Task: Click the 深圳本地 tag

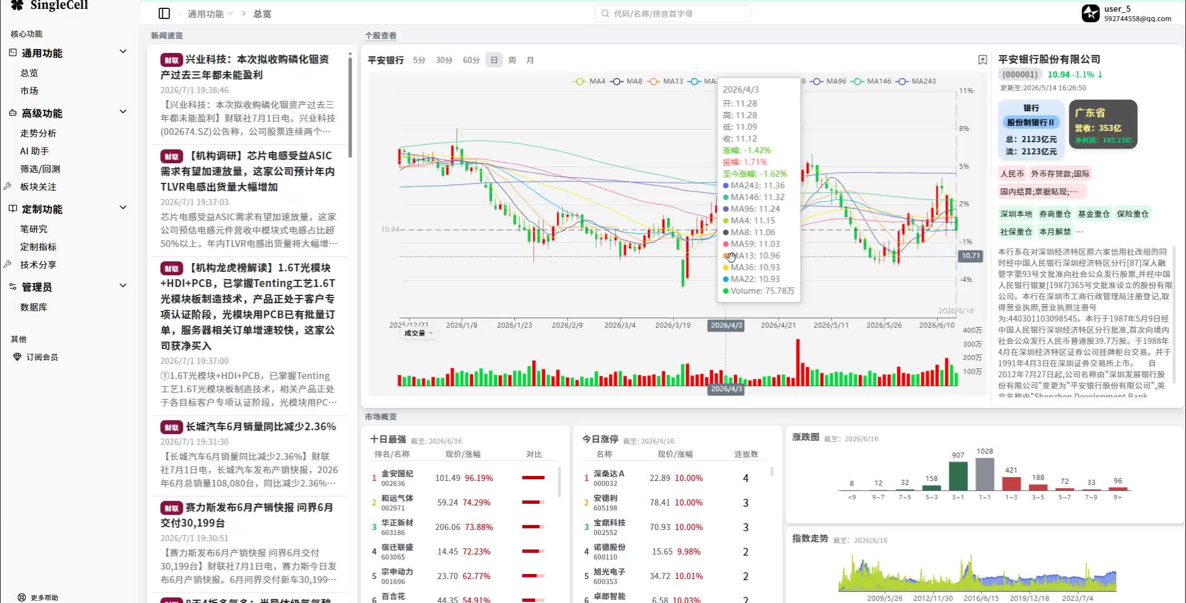Action: 1016,213
